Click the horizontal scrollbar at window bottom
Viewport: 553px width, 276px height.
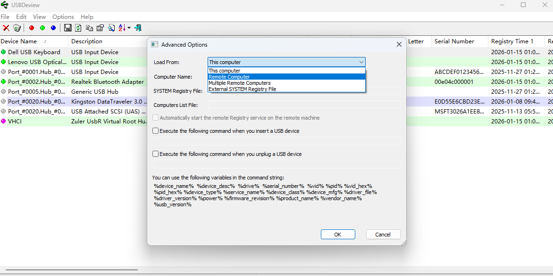click(71, 270)
